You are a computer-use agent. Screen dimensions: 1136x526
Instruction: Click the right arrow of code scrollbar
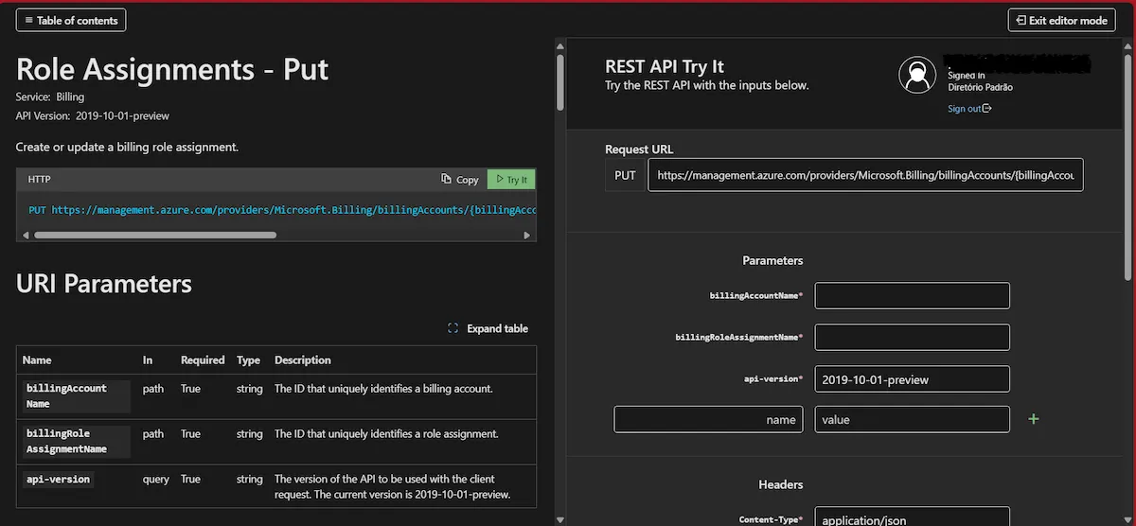[527, 235]
